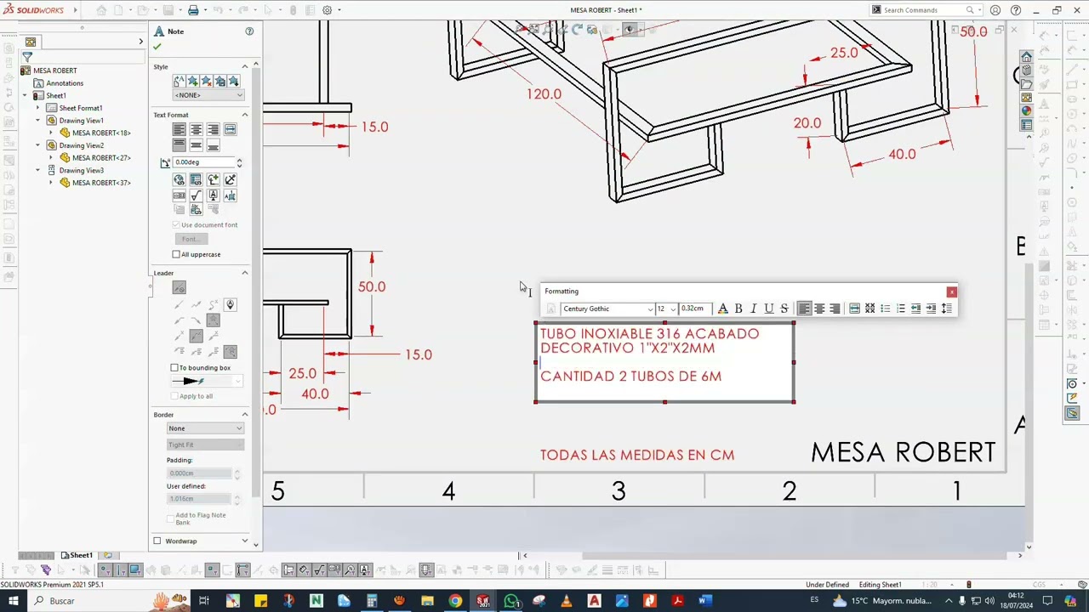Add style star icon in Style section
This screenshot has height=612, width=1089.
tap(193, 82)
